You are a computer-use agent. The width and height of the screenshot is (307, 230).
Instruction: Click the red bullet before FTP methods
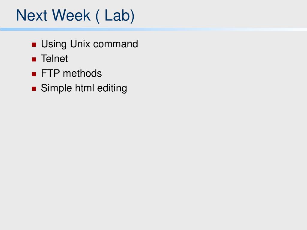pyautogui.click(x=34, y=74)
